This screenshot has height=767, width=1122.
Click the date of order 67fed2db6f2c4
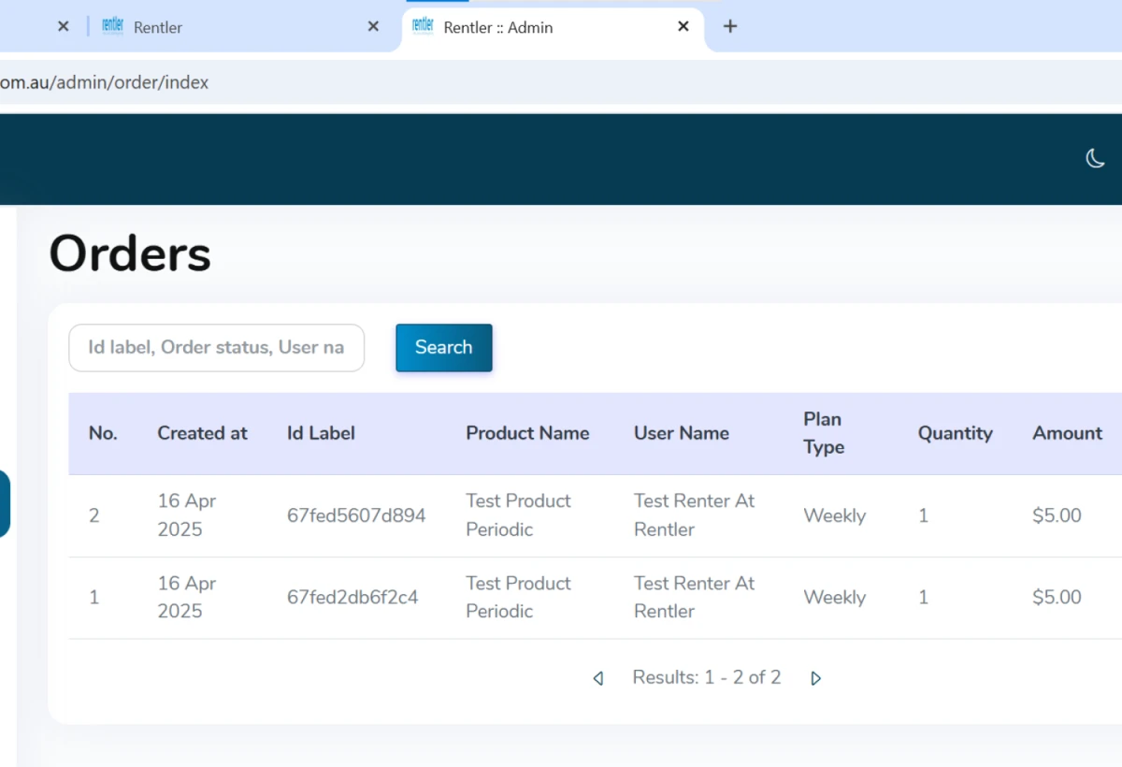point(187,597)
